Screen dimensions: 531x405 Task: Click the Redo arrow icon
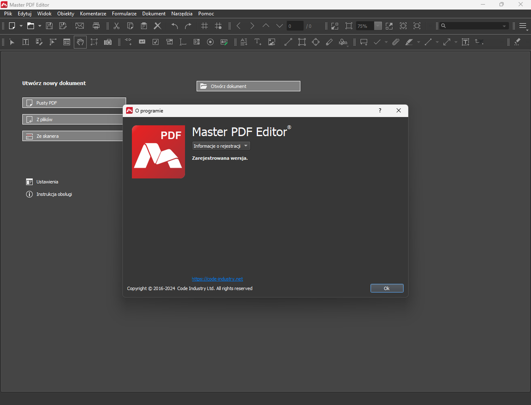[188, 26]
